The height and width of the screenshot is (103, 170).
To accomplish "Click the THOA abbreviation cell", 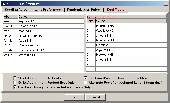I will click(11, 50).
